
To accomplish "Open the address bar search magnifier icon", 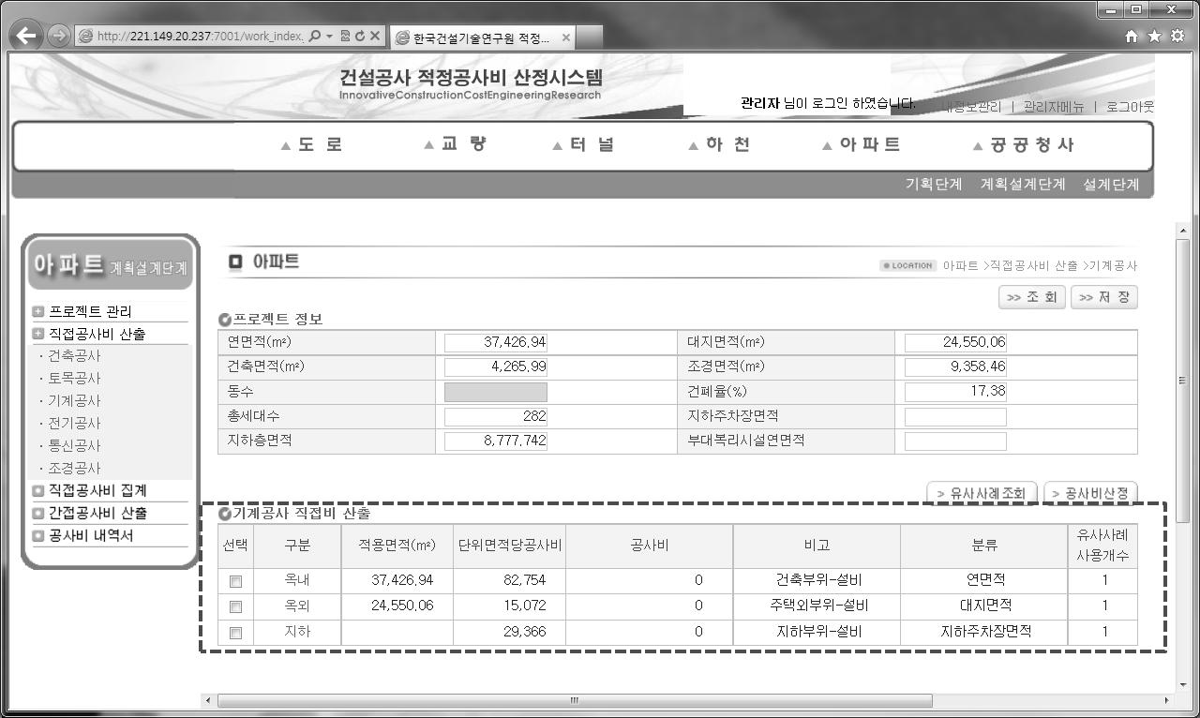I will 314,36.
